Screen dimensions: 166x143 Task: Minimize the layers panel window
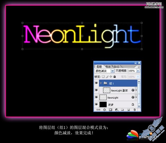(136, 63)
